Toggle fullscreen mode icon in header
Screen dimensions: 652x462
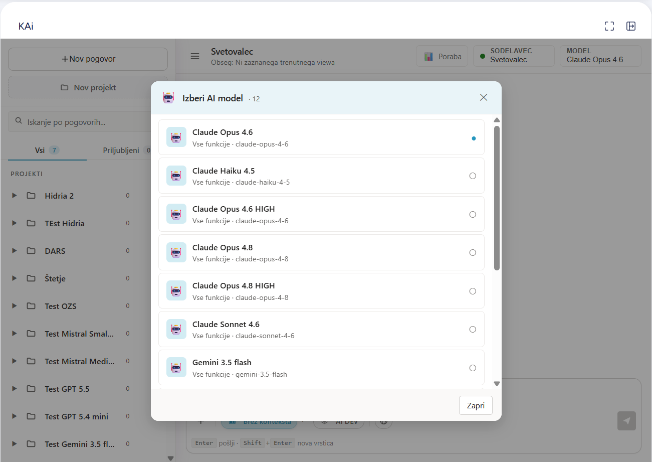pos(609,26)
